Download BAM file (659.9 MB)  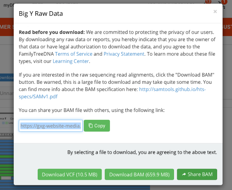coord(139,174)
